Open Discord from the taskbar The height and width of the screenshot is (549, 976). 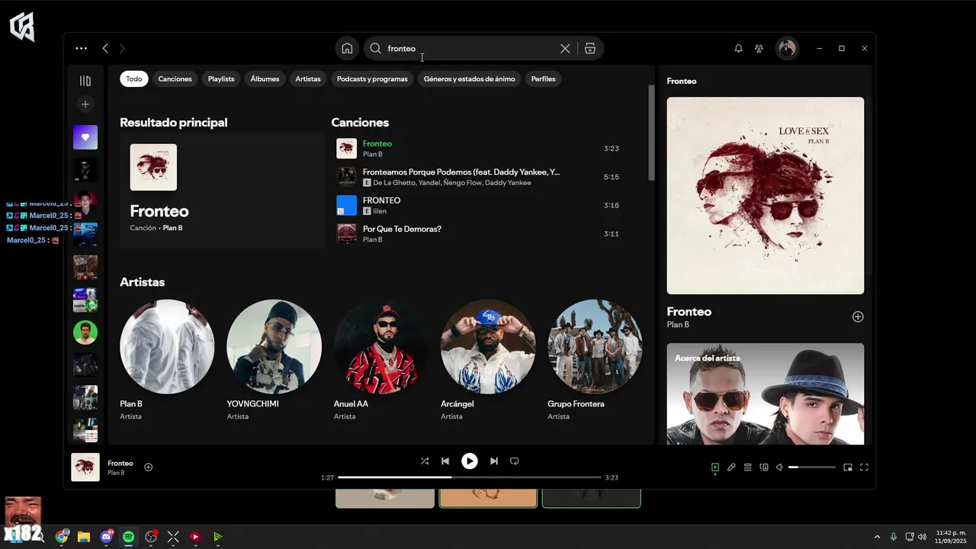pyautogui.click(x=106, y=537)
